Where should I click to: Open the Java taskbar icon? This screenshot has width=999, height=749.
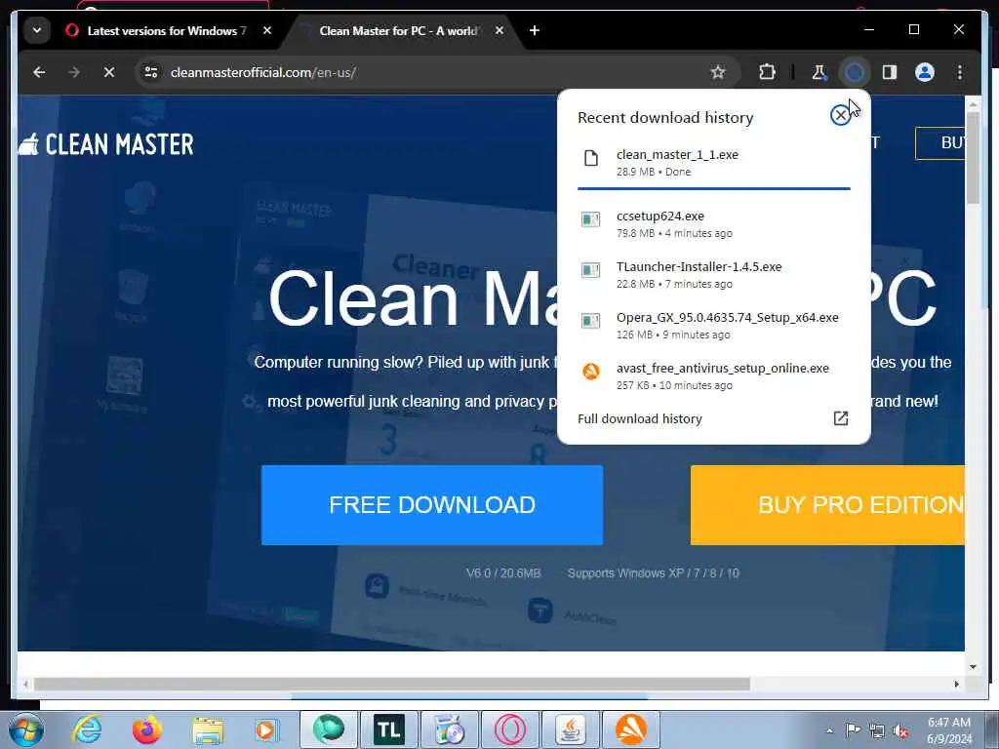(571, 729)
